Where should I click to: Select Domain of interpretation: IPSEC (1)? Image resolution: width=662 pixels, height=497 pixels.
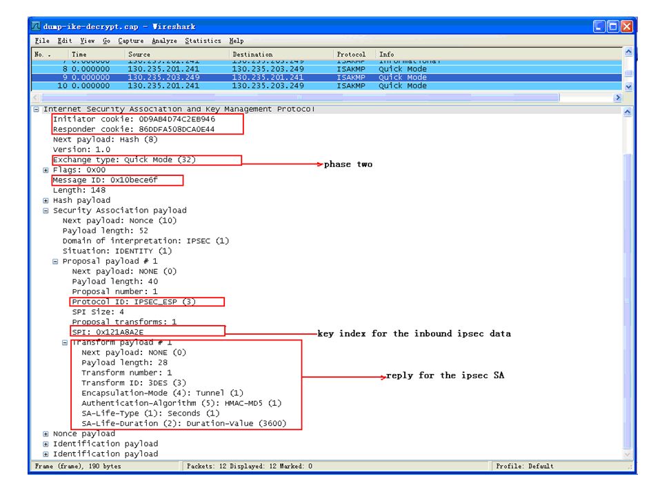click(x=146, y=241)
